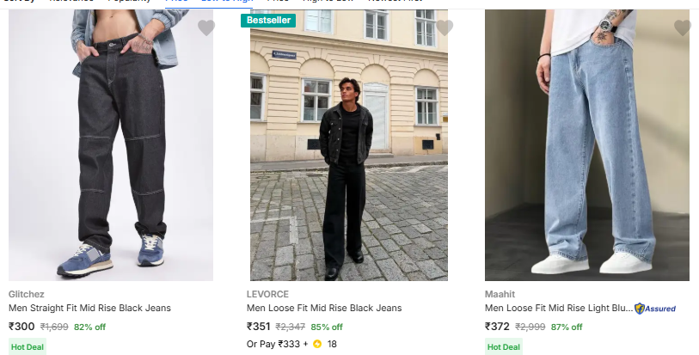Open Glitchez straight fit jeans image
The image size is (699, 355).
[x=111, y=146]
